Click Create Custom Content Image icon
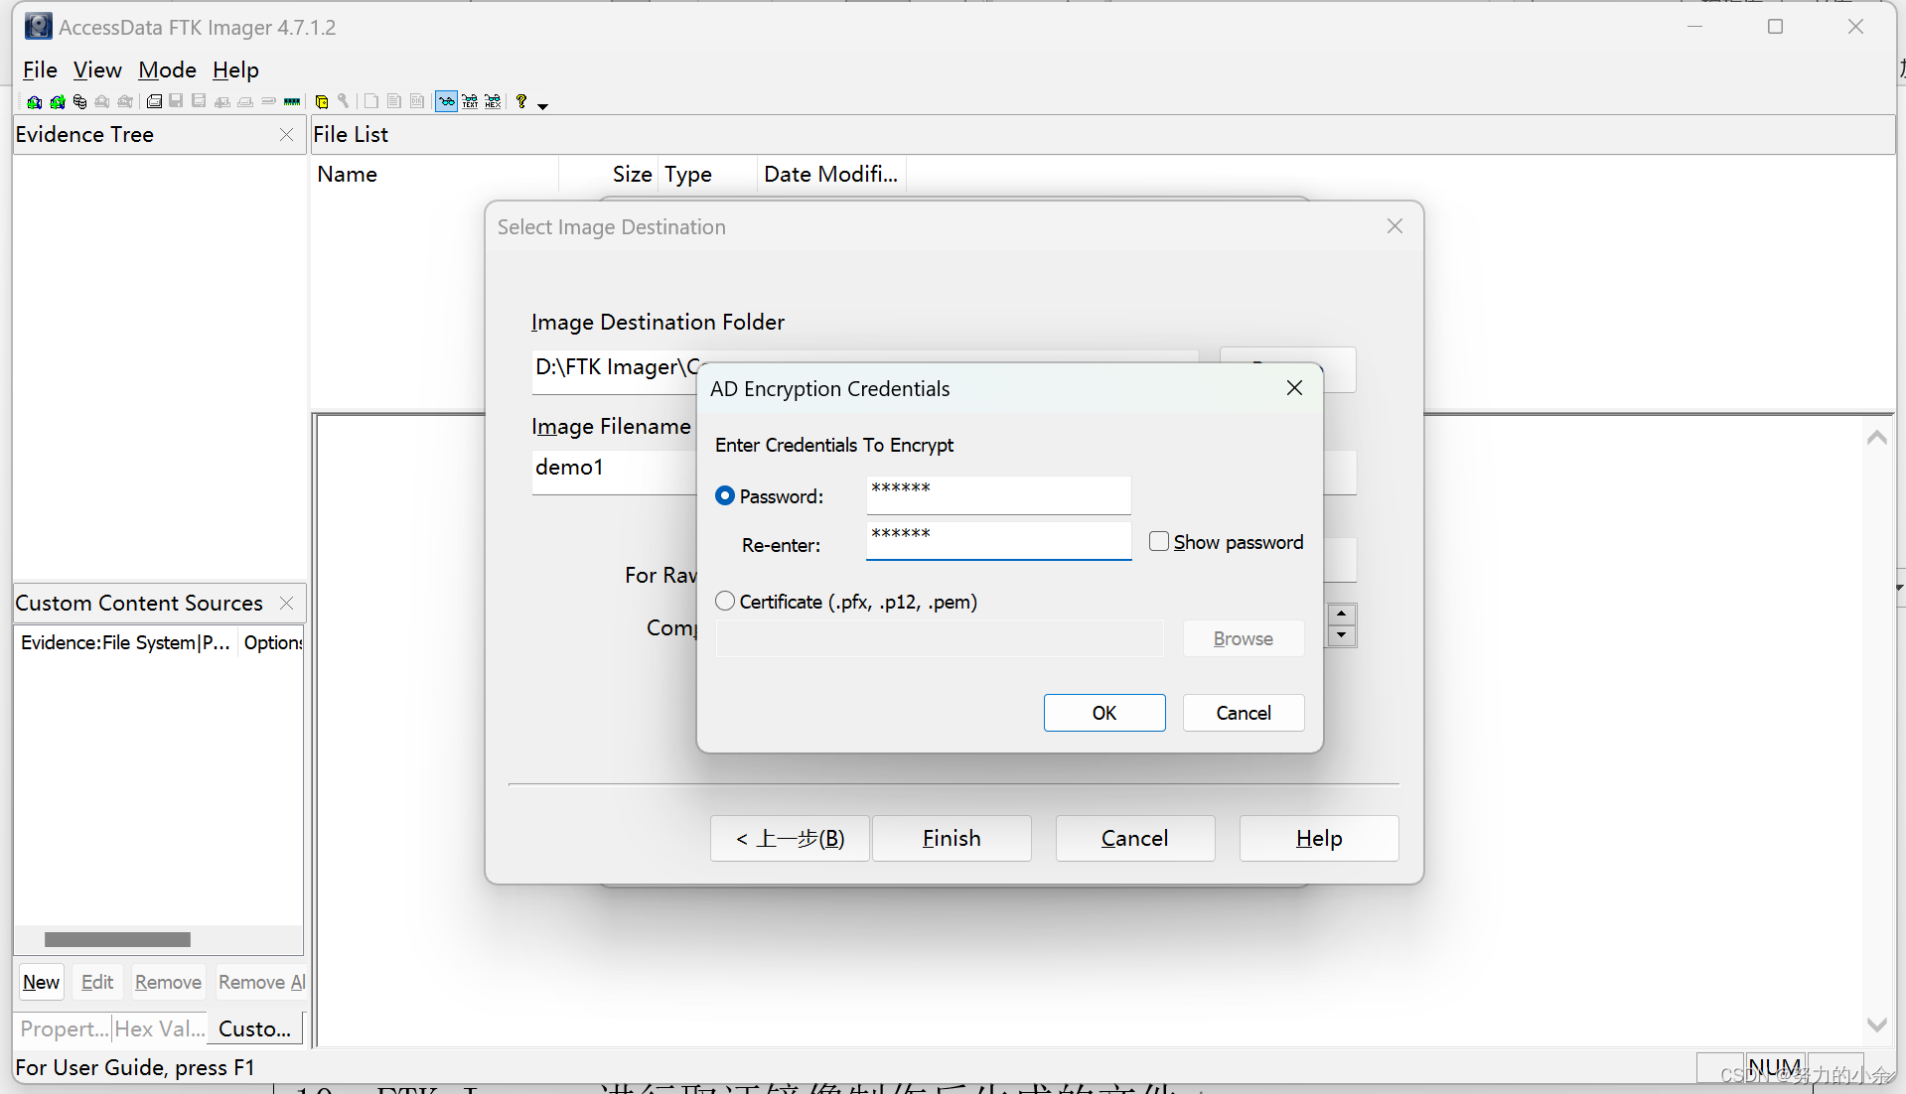 [x=245, y=101]
